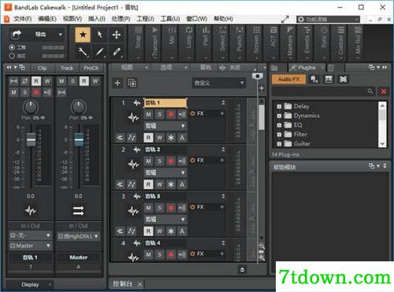
Task: Open the inspector input dropdown
Action: tap(30, 235)
